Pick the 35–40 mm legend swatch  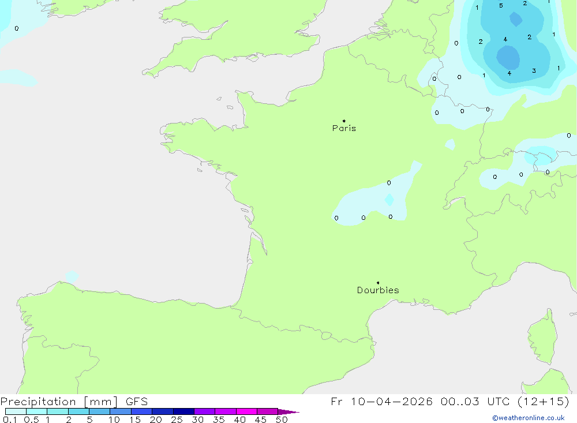(x=226, y=411)
